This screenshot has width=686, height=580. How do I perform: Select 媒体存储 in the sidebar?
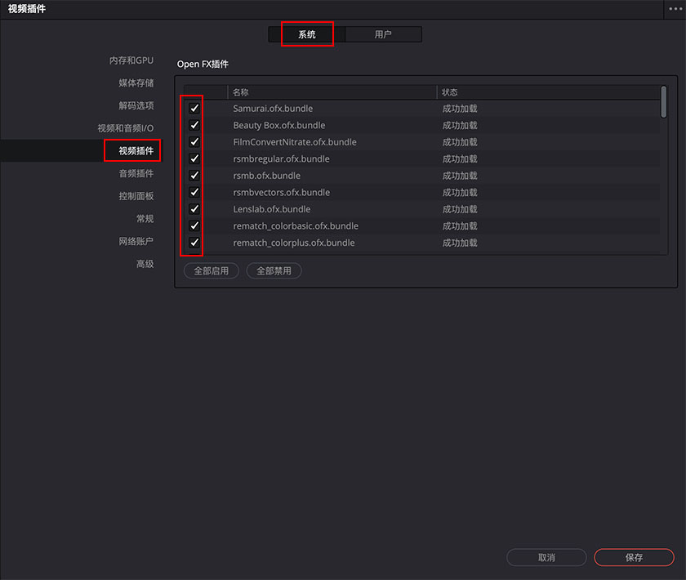pyautogui.click(x=136, y=83)
